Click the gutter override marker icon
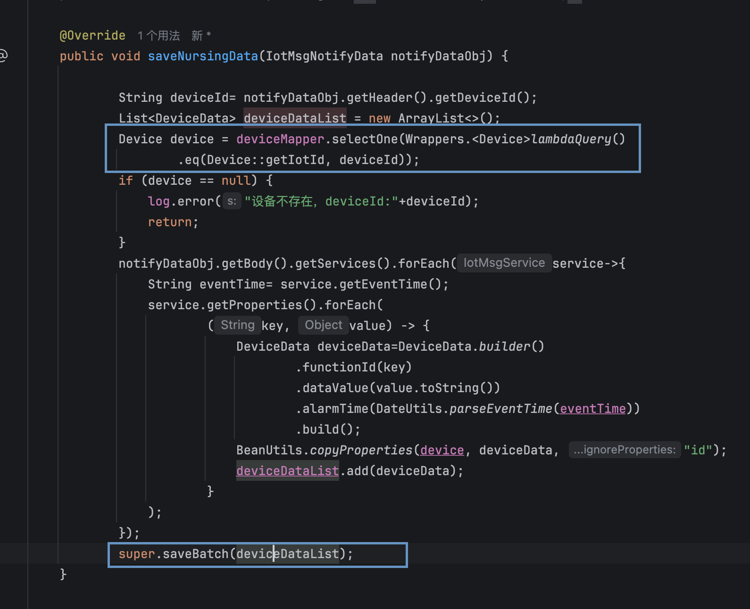The image size is (750, 609). click(3, 56)
